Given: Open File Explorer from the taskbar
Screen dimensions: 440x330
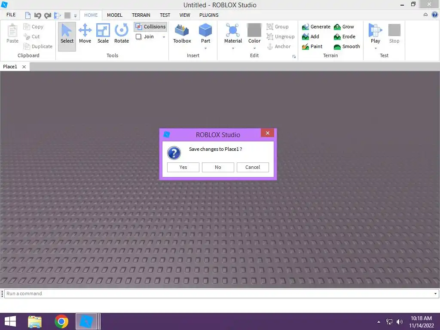Looking at the screenshot, I should click(35, 321).
